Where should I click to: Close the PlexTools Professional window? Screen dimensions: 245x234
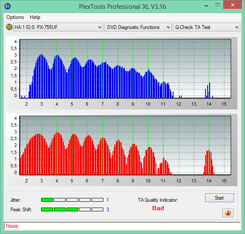[232, 5]
